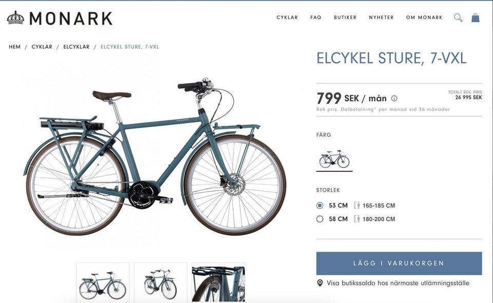Select the 58 CM size radio button

pos(320,219)
